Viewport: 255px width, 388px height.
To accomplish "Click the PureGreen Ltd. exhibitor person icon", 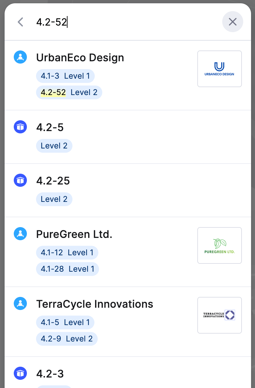I will click(20, 234).
